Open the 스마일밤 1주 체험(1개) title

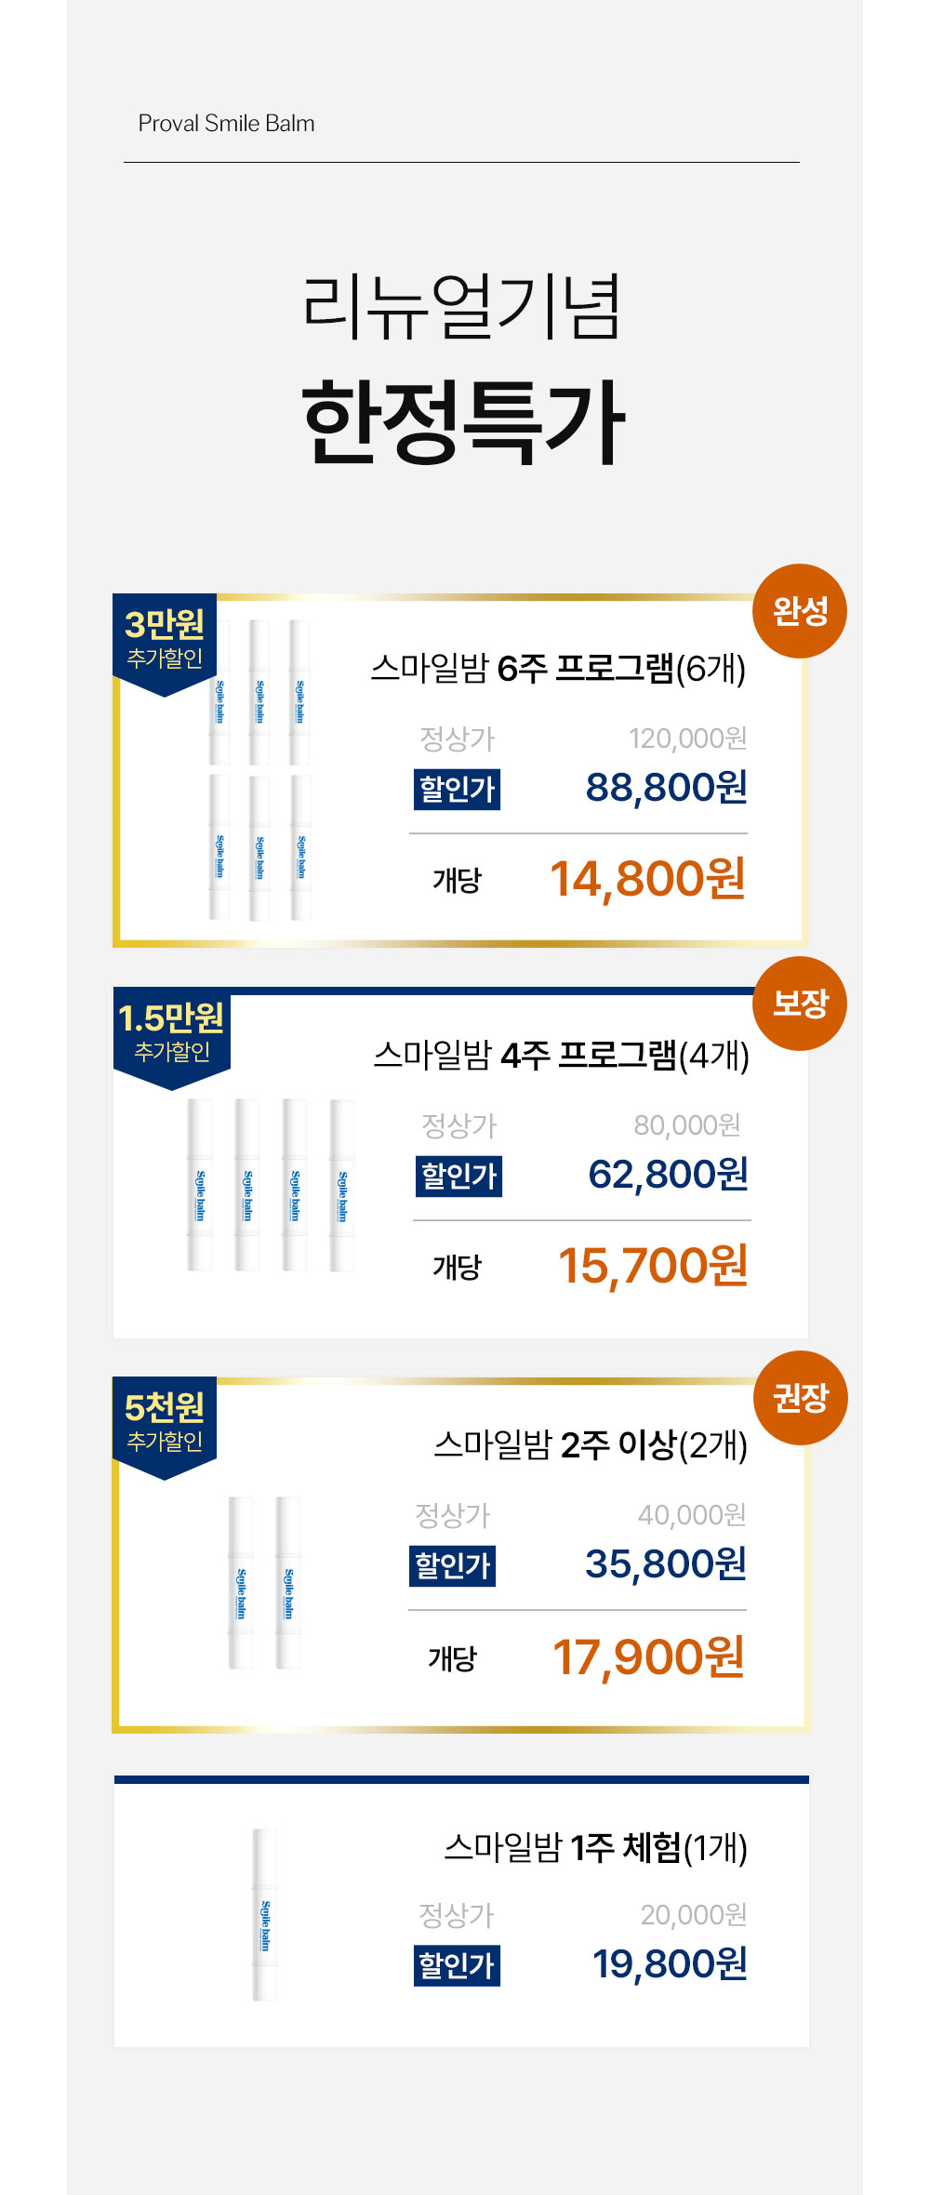pos(595,1848)
